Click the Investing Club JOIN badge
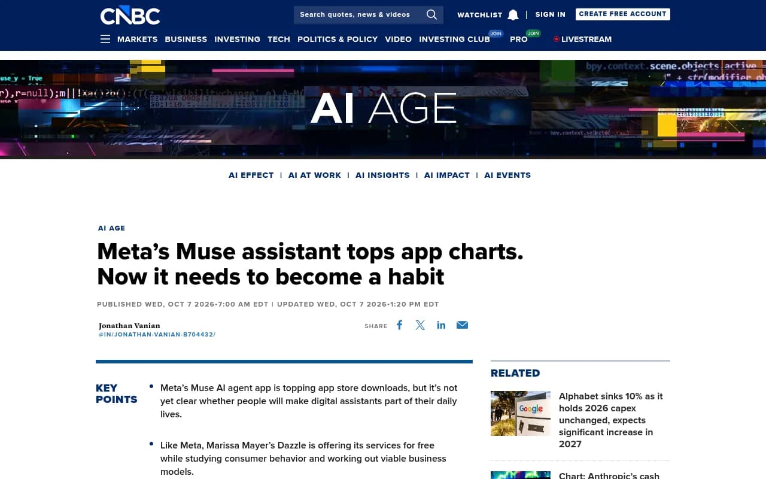 [496, 34]
